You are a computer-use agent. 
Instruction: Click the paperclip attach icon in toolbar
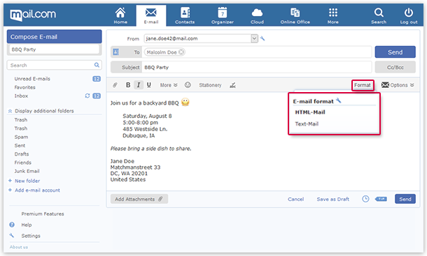(x=115, y=85)
